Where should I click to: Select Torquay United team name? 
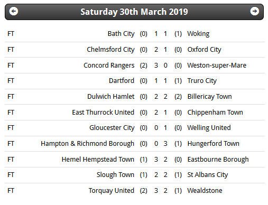click(x=112, y=191)
